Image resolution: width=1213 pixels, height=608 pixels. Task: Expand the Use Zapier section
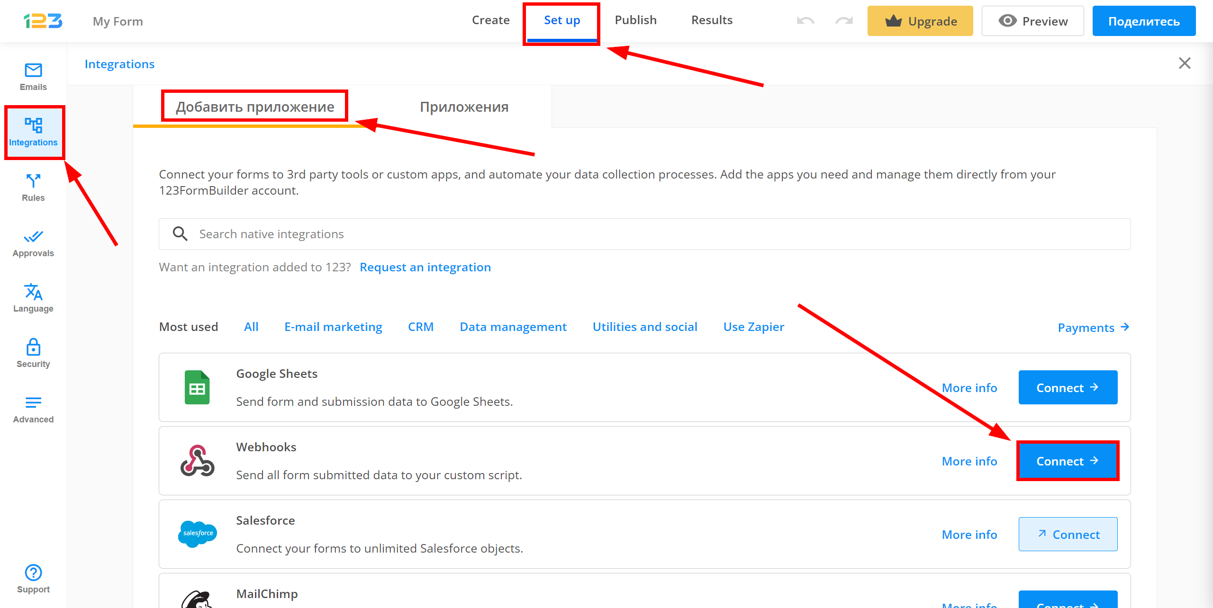point(753,326)
